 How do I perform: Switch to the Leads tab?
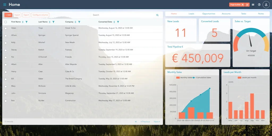tap(191, 14)
